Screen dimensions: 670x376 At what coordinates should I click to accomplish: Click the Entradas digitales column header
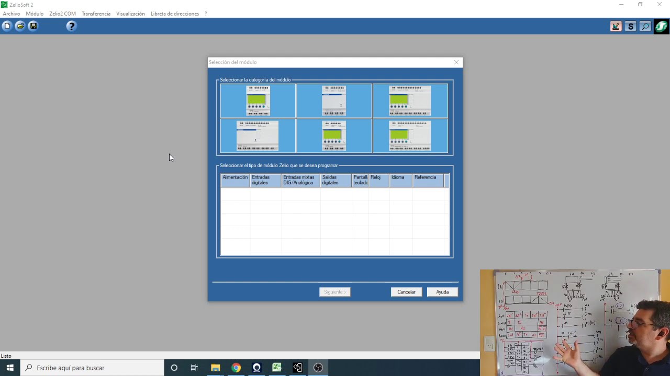pos(265,180)
